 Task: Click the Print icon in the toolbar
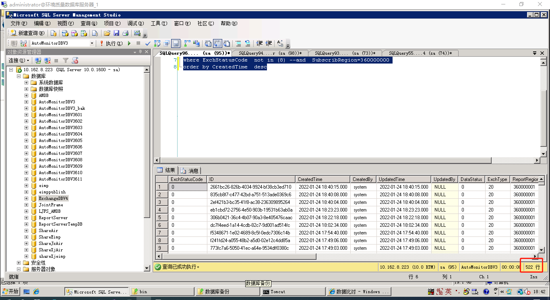point(125,33)
